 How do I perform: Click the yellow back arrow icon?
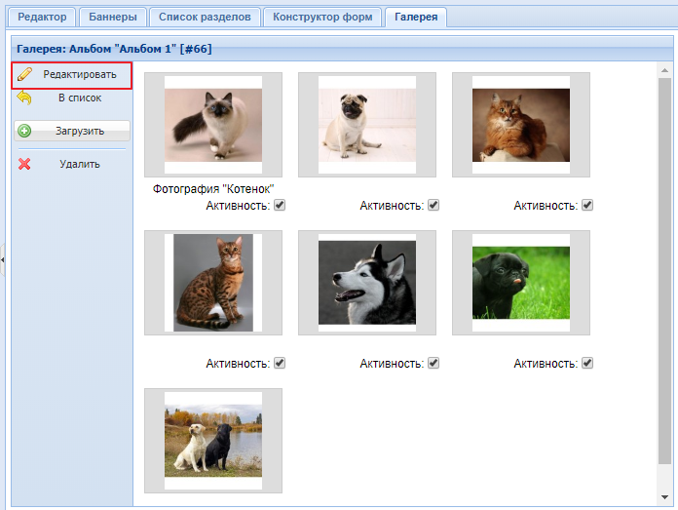24,98
